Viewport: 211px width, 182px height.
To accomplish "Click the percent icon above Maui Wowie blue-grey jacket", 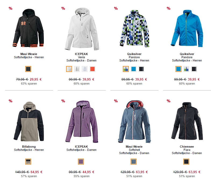I will pos(116,101).
